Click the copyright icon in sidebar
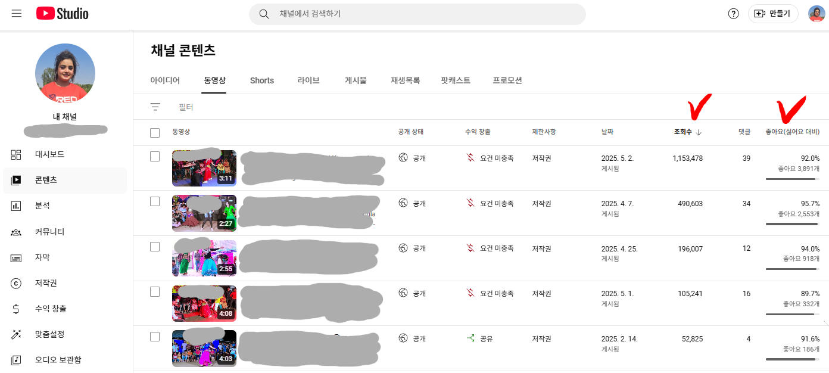829x373 pixels. [x=16, y=283]
